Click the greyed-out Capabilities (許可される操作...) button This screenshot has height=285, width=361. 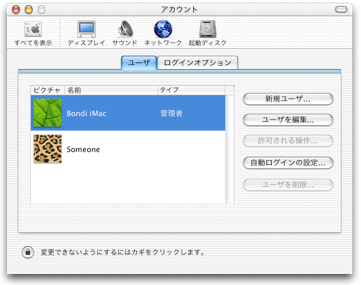click(288, 142)
